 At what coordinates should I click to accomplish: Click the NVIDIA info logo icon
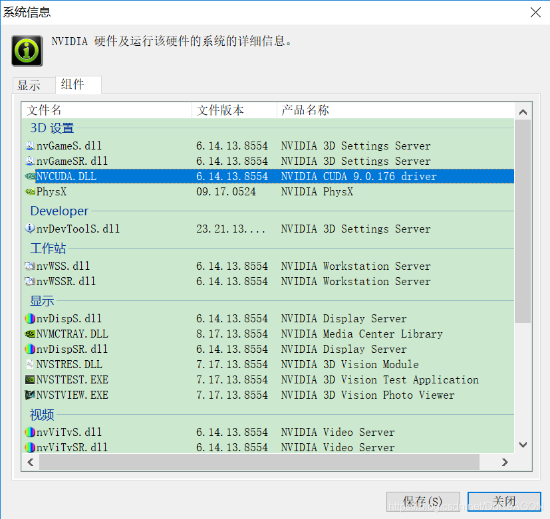[26, 51]
